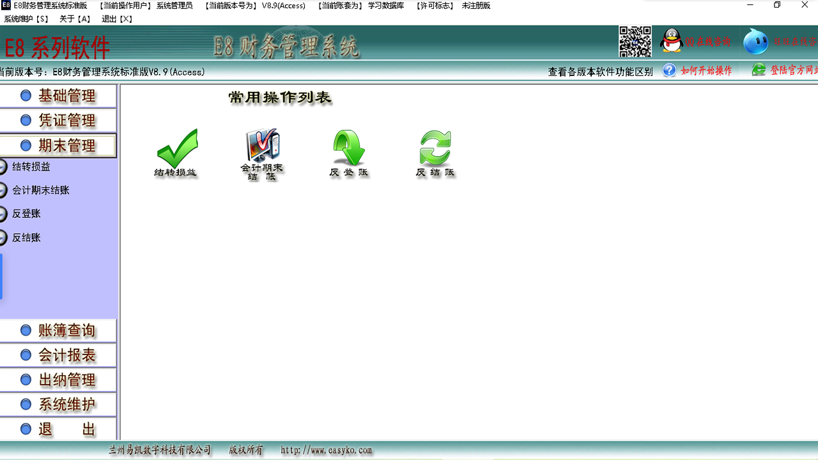The height and width of the screenshot is (460, 818).
Task: Select 结转损益 in the left sidebar
Action: click(30, 165)
